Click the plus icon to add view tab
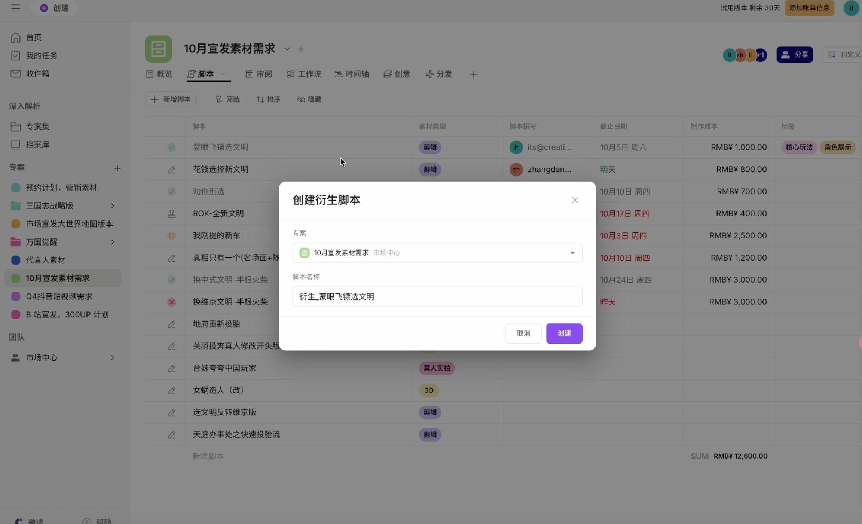This screenshot has width=862, height=524. [474, 74]
